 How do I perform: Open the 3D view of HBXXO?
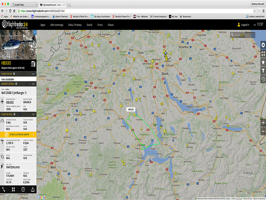click(x=33, y=64)
